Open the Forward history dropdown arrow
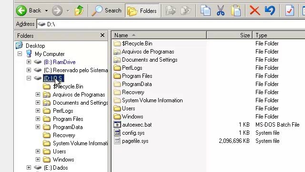The height and width of the screenshot is (172, 305). click(x=68, y=11)
